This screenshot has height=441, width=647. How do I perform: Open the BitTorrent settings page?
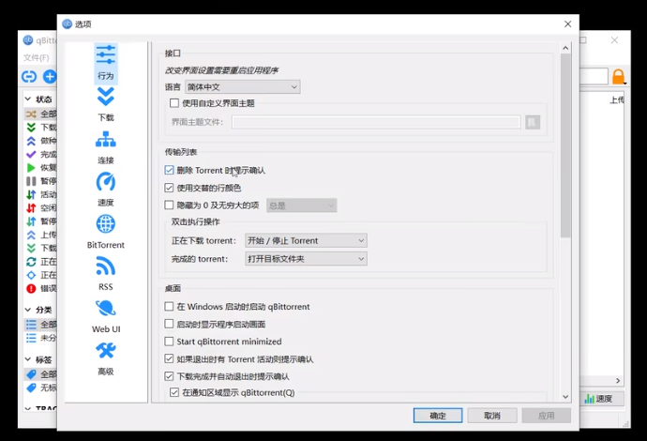click(x=106, y=232)
